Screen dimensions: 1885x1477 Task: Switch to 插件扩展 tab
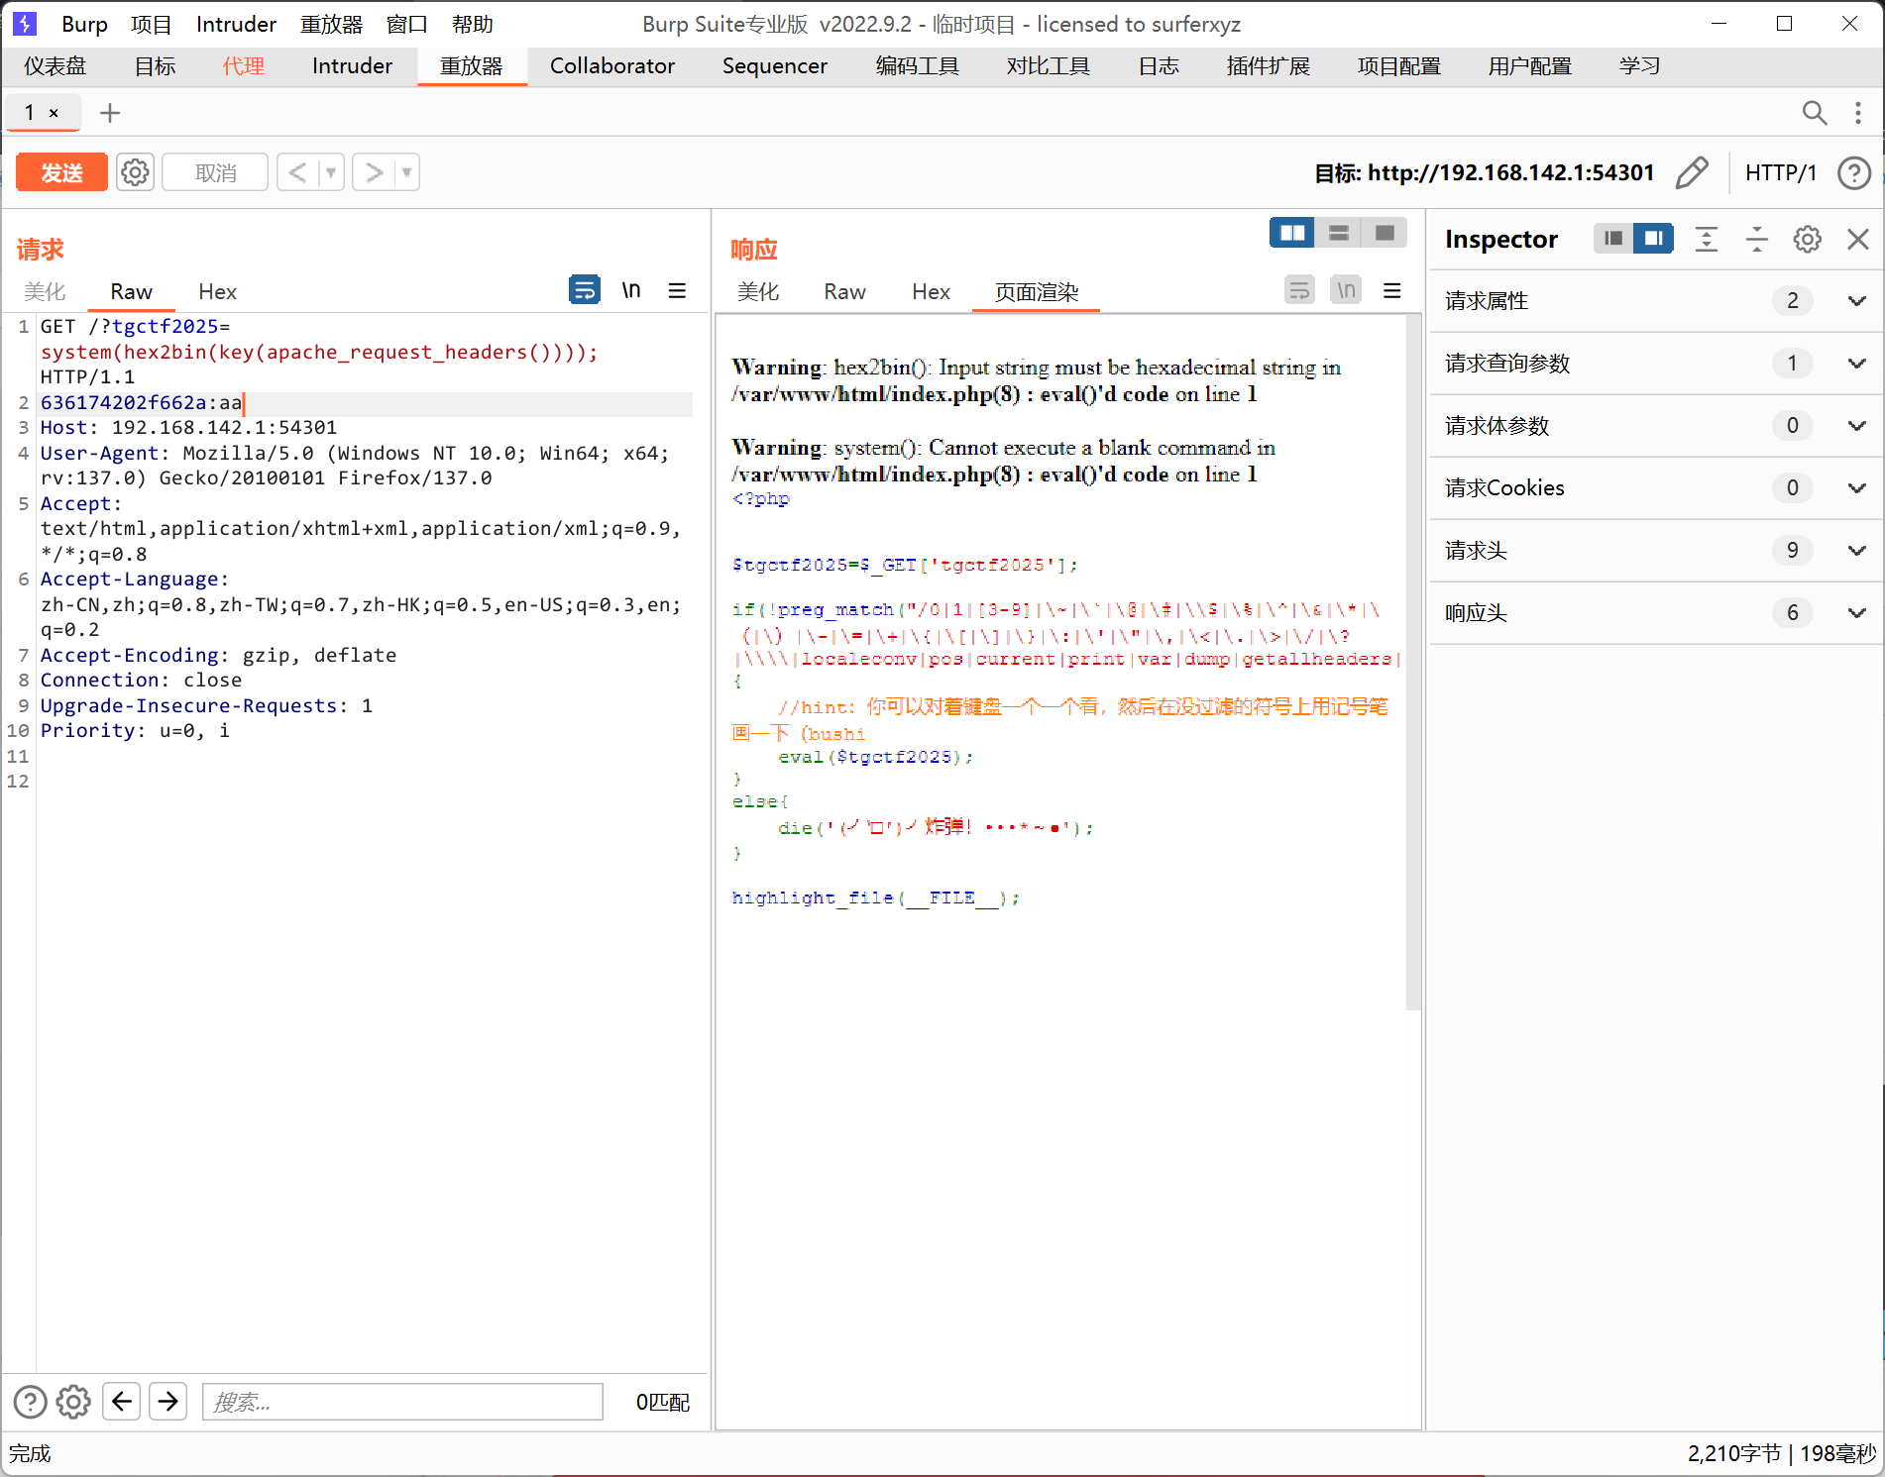1268,65
